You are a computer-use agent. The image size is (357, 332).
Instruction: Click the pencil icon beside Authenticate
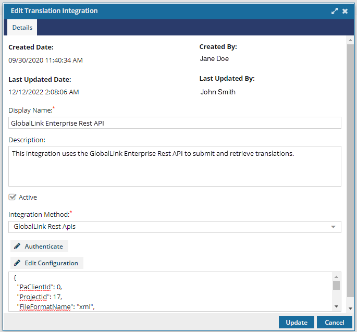[17, 246]
